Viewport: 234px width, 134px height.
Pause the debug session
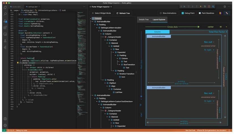click(184, 7)
